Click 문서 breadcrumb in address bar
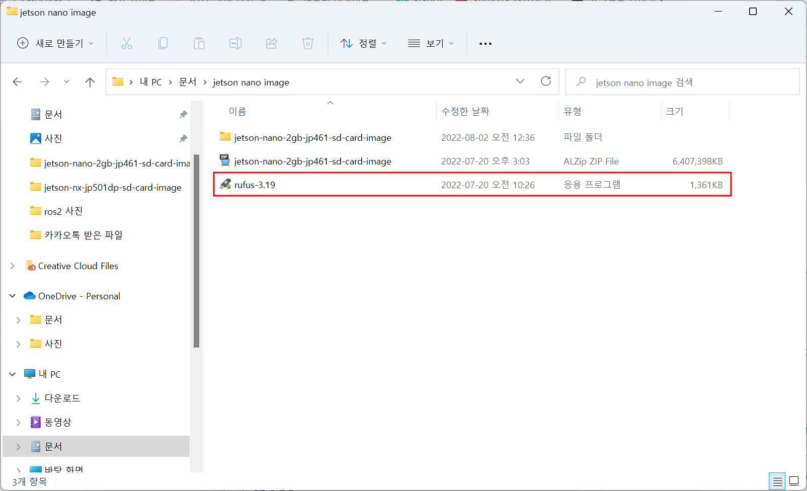The height and width of the screenshot is (491, 807). [188, 82]
